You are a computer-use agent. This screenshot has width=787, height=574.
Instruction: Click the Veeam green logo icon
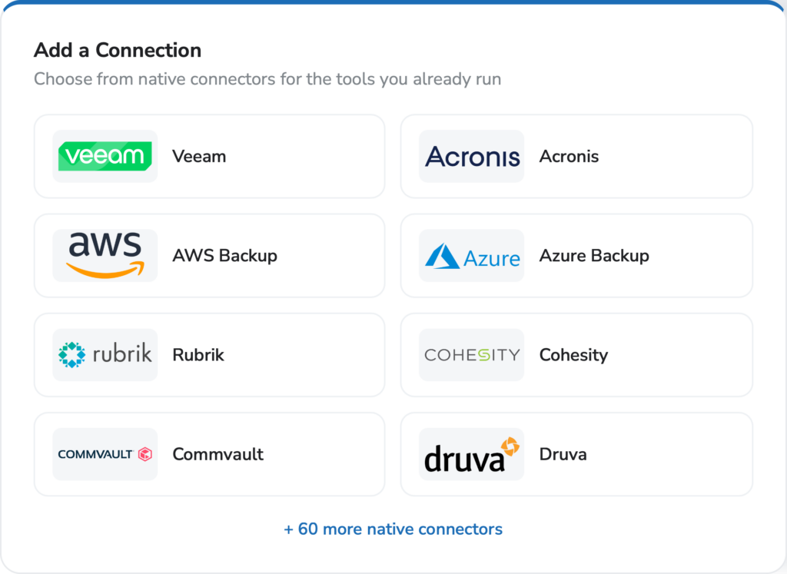105,156
